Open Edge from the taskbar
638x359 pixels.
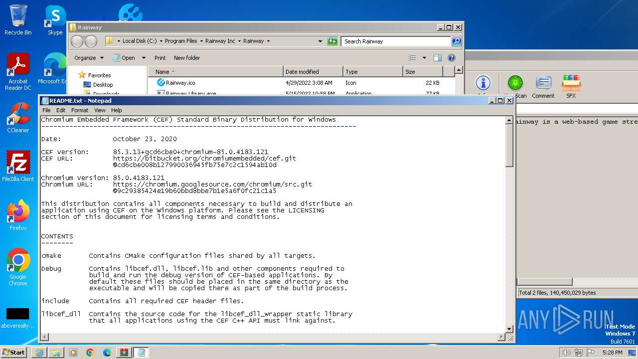[107, 353]
